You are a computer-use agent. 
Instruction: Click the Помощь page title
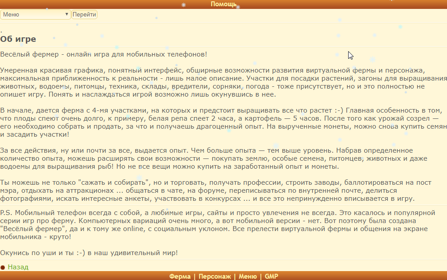(x=223, y=4)
